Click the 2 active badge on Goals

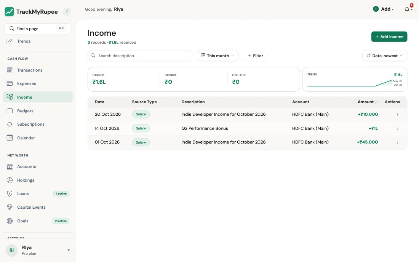click(x=61, y=221)
